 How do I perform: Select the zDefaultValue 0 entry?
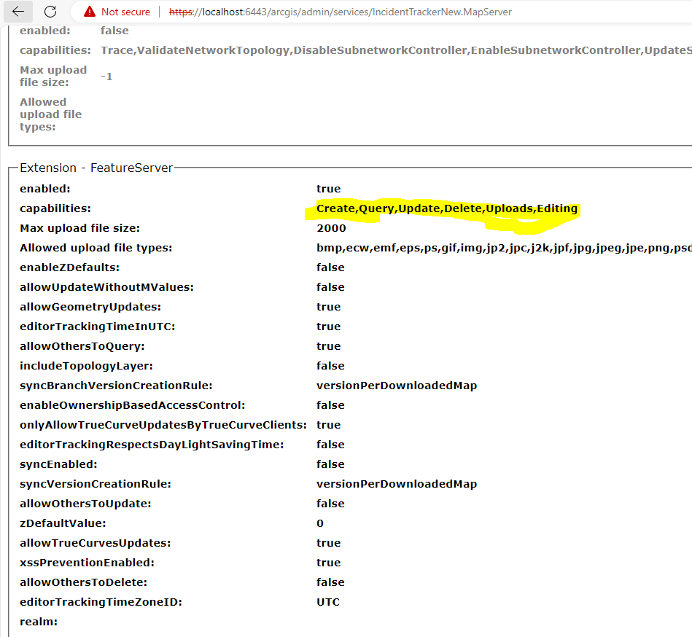pyautogui.click(x=319, y=523)
